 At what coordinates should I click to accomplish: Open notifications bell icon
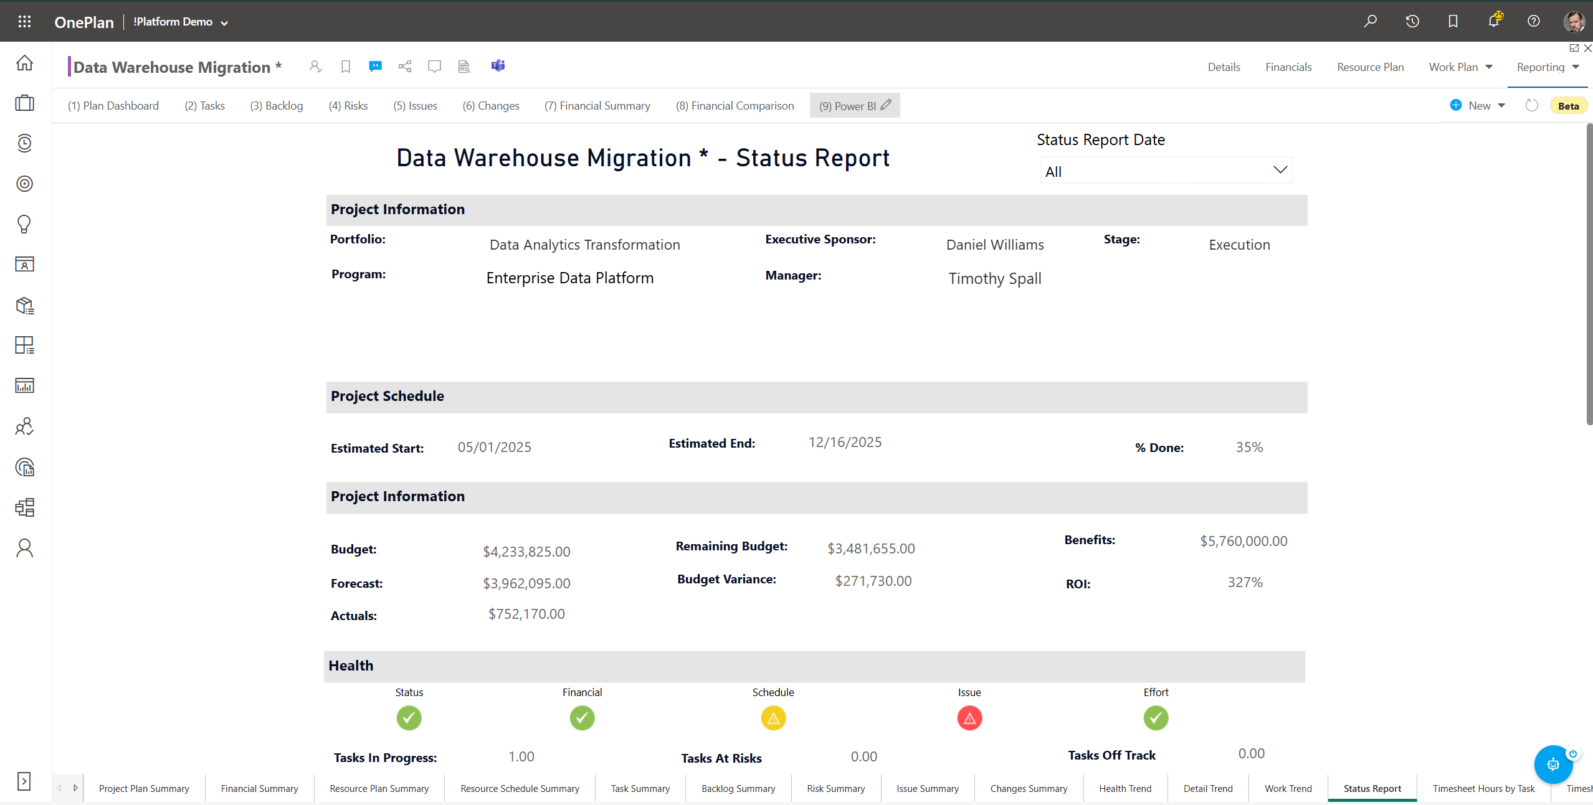(x=1493, y=21)
